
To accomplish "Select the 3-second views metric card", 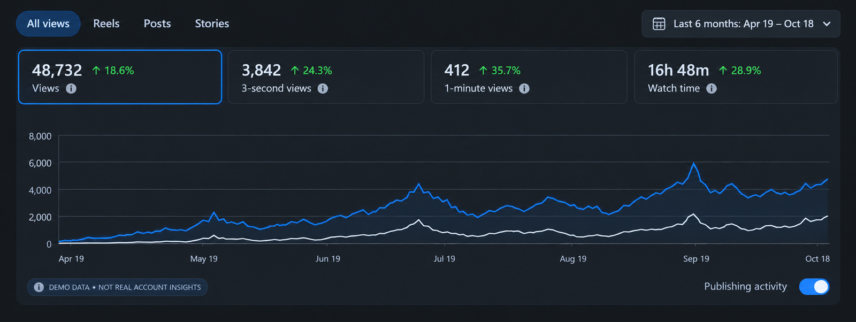I will [x=326, y=77].
